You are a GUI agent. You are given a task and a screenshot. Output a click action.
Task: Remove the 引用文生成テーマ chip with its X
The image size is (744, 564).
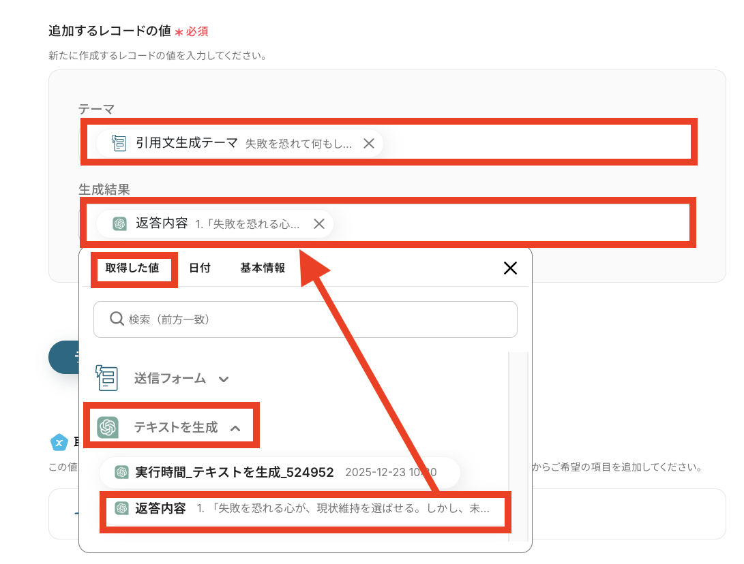[x=369, y=143]
